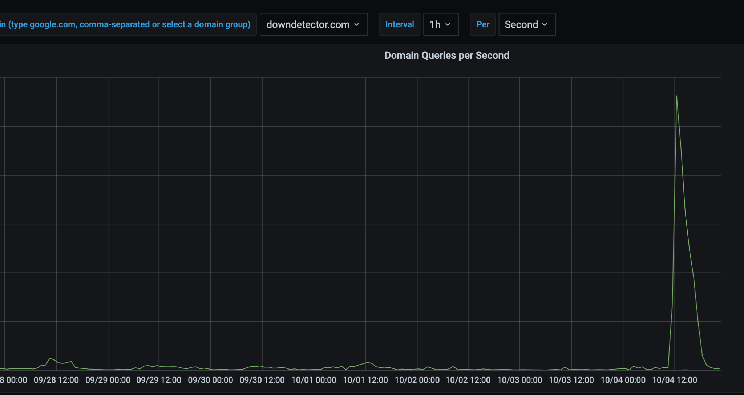Open the 1h interval dropdown
The image size is (744, 395).
tap(441, 24)
